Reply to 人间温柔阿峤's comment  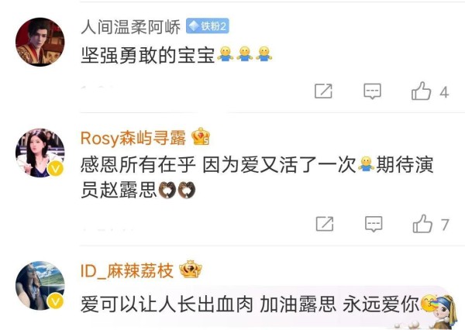[372, 91]
